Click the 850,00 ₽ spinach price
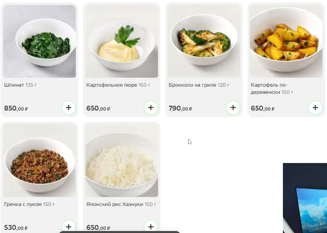The image size is (327, 233). click(x=16, y=108)
